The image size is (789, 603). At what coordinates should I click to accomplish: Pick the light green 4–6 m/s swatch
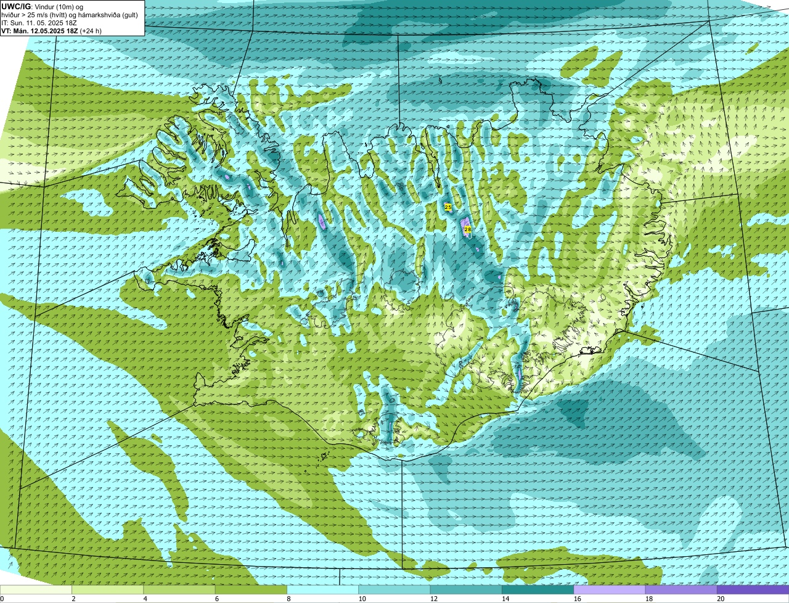point(179,589)
